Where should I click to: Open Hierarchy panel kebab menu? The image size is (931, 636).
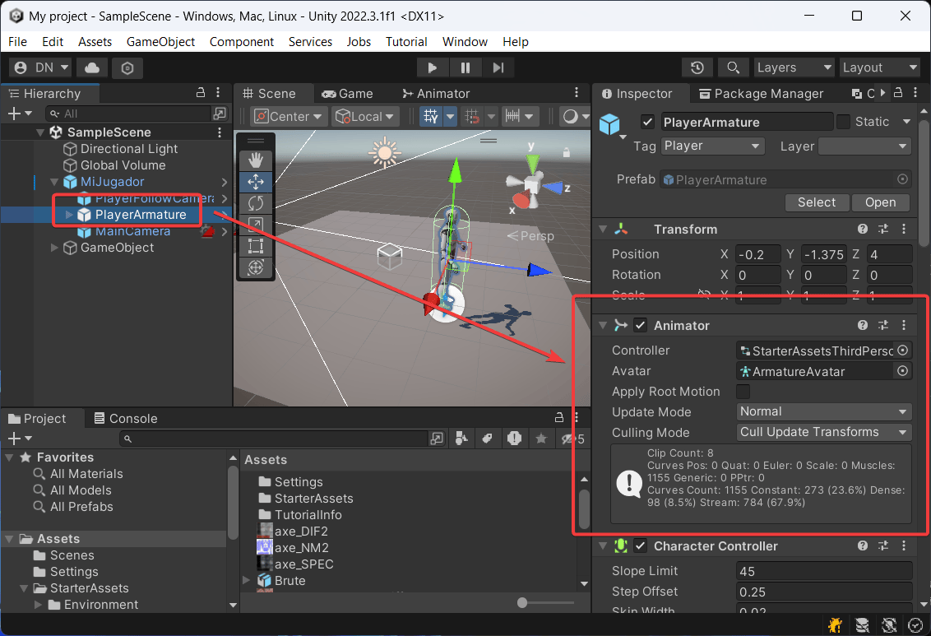click(x=218, y=93)
